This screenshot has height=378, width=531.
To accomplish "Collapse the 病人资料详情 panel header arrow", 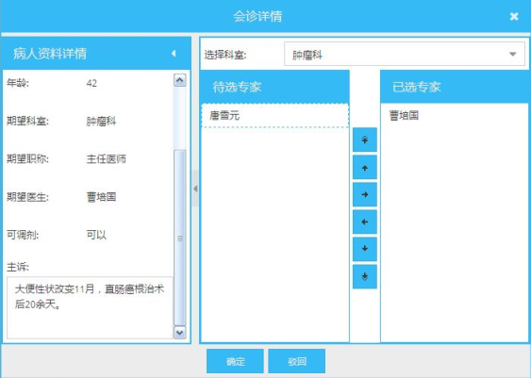I will point(174,53).
